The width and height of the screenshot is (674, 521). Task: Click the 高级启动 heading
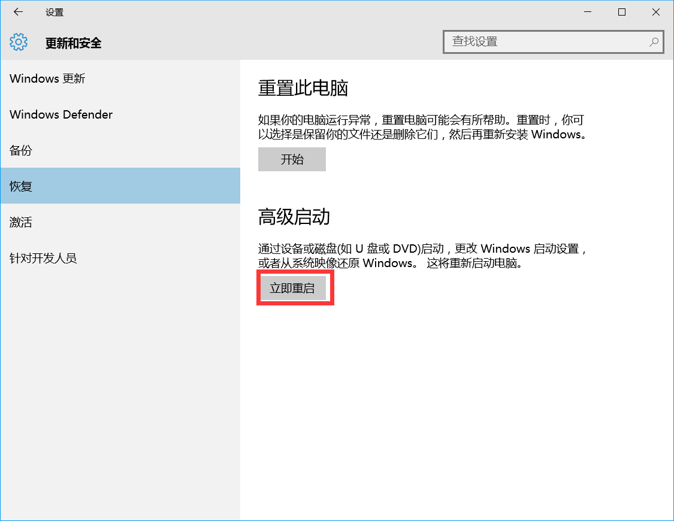click(294, 217)
